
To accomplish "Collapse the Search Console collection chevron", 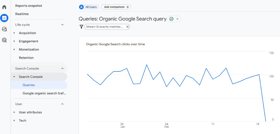I will click(x=62, y=69).
